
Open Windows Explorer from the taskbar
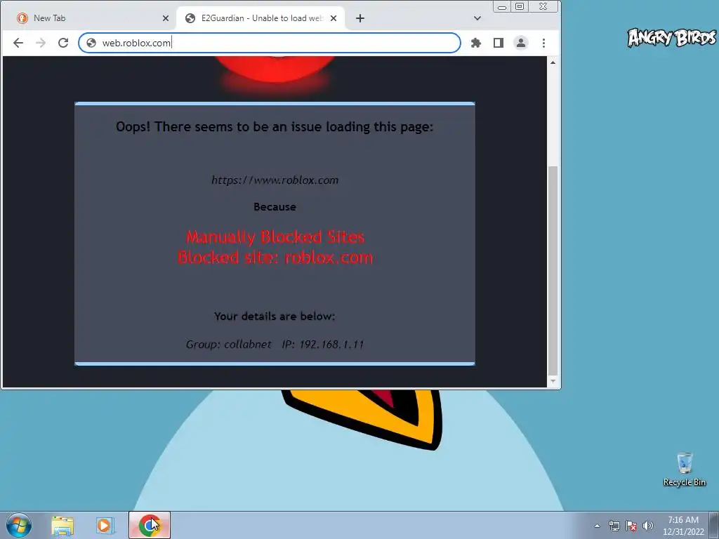[x=62, y=525]
